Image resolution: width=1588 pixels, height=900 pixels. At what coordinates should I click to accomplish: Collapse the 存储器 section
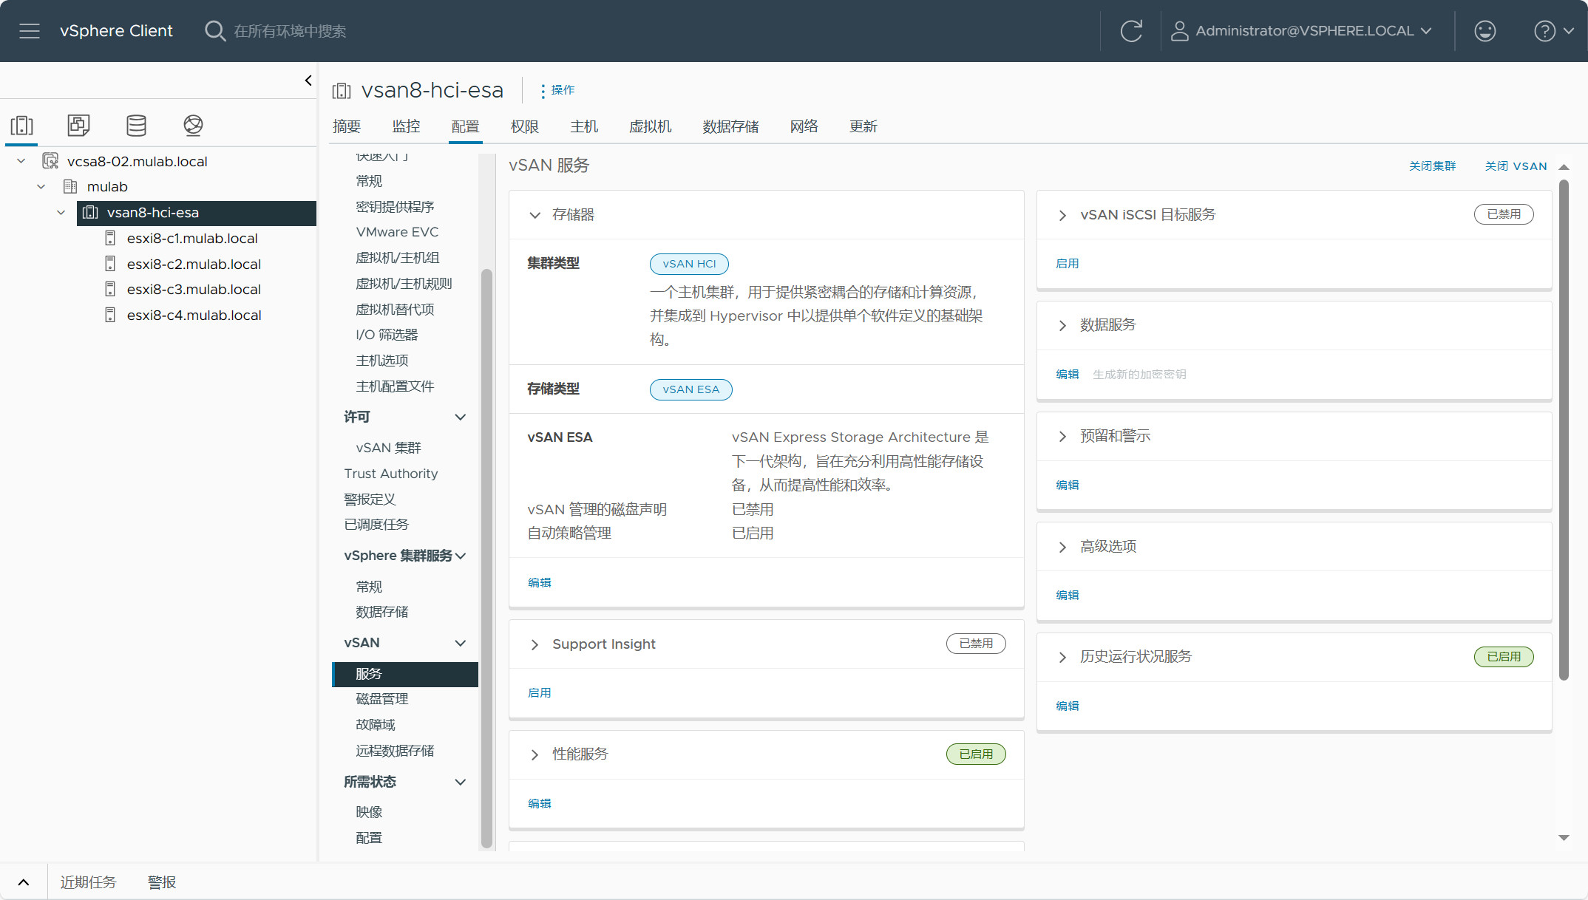(x=535, y=215)
